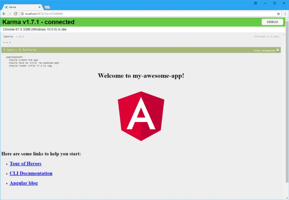This screenshot has width=289, height=200.
Task: Click the AppComponent suite name
Action: point(14,57)
